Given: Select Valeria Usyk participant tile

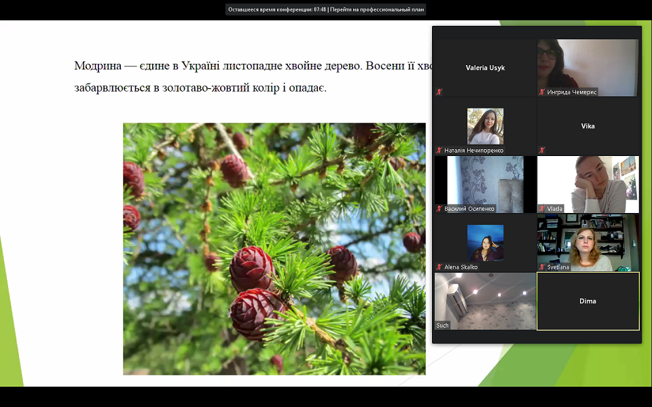Looking at the screenshot, I should point(485,68).
